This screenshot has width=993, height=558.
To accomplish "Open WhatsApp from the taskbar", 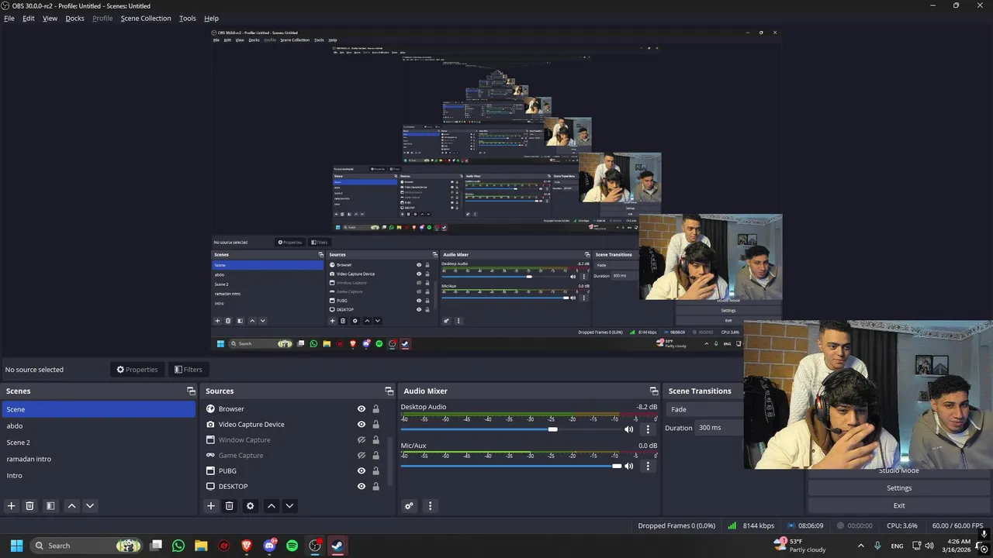I will [178, 546].
